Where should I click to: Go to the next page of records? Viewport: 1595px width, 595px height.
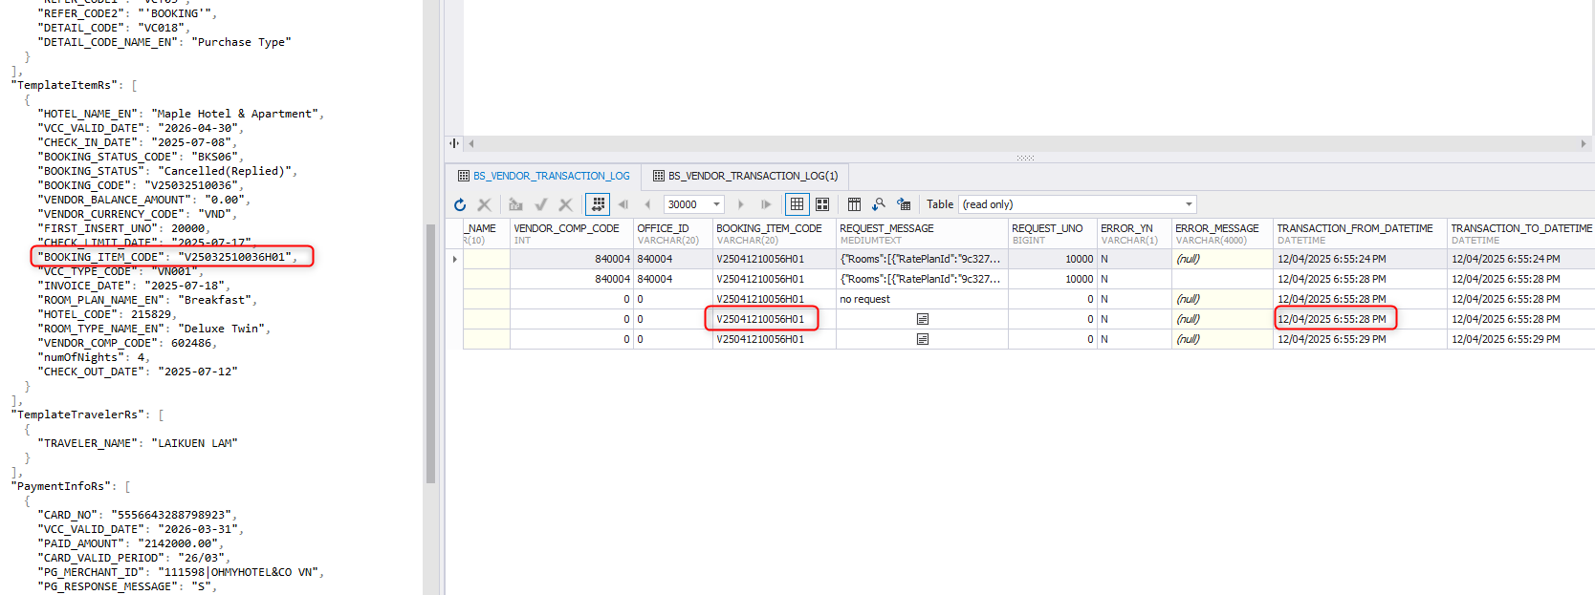click(741, 204)
